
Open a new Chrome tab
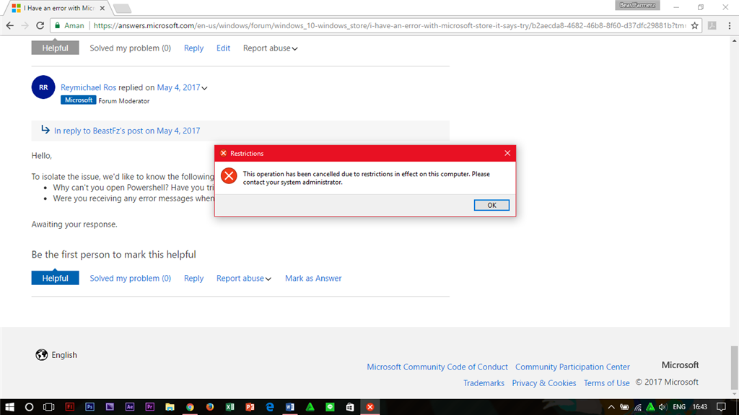click(x=122, y=9)
